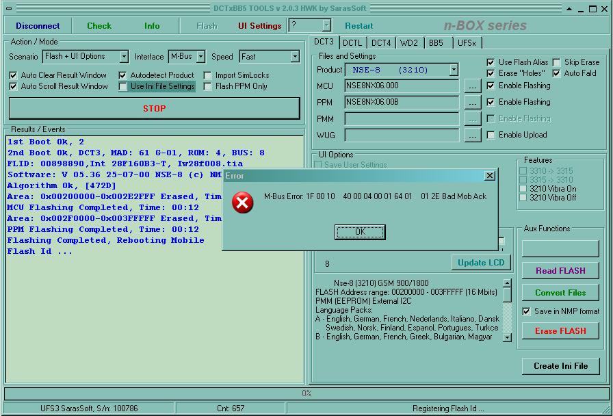Open the Product NSE-8 dropdown
613x416 pixels.
click(x=454, y=70)
